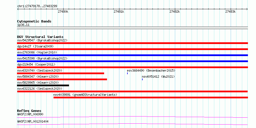Click the small blue mark under nsv6051412
Screen dimensions: 256x128
tap(142, 79)
